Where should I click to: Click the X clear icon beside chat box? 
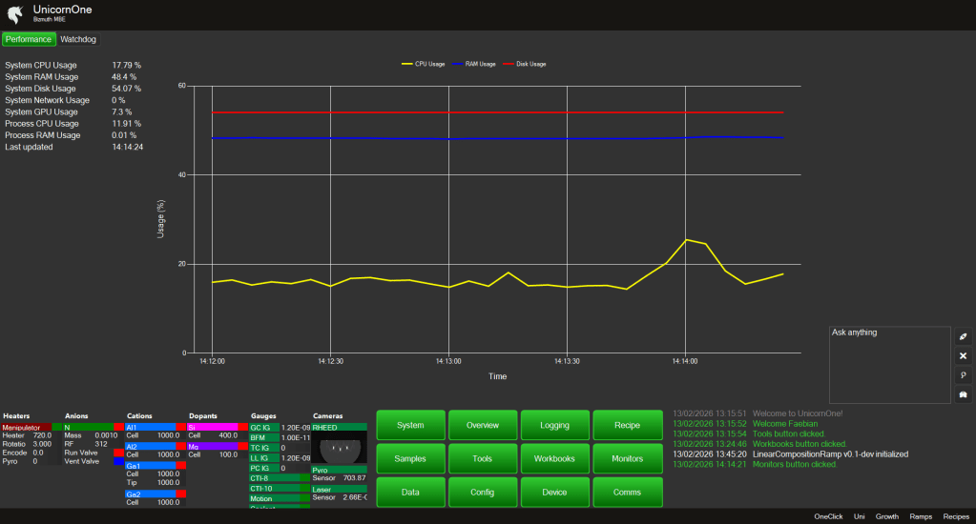[963, 356]
